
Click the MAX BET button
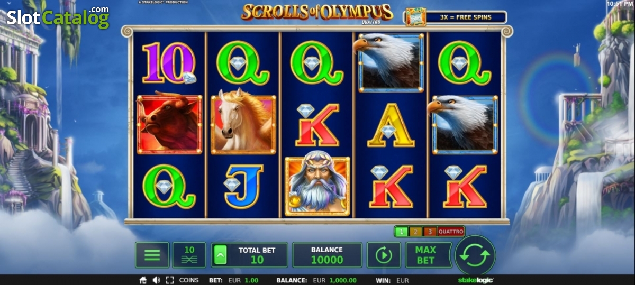tap(426, 255)
